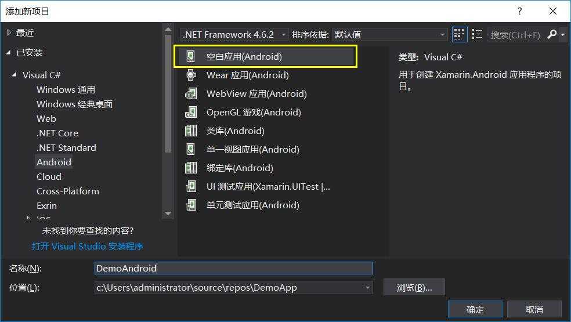This screenshot has width=571, height=322.
Task: Click the search magnifier icon
Action: click(x=552, y=35)
